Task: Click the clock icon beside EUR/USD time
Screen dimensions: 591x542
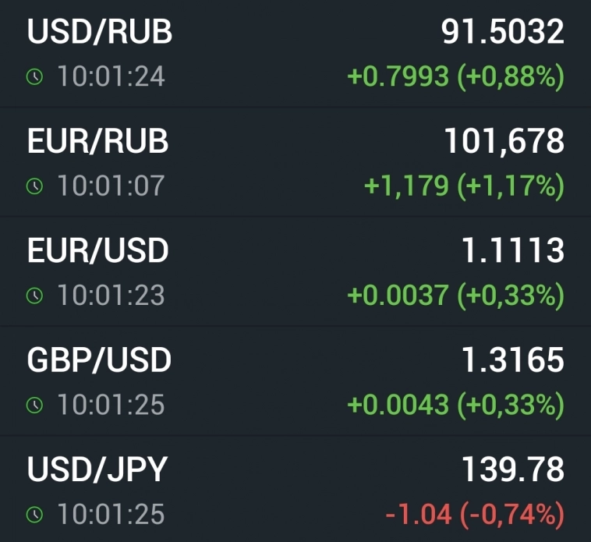Action: coord(34,296)
